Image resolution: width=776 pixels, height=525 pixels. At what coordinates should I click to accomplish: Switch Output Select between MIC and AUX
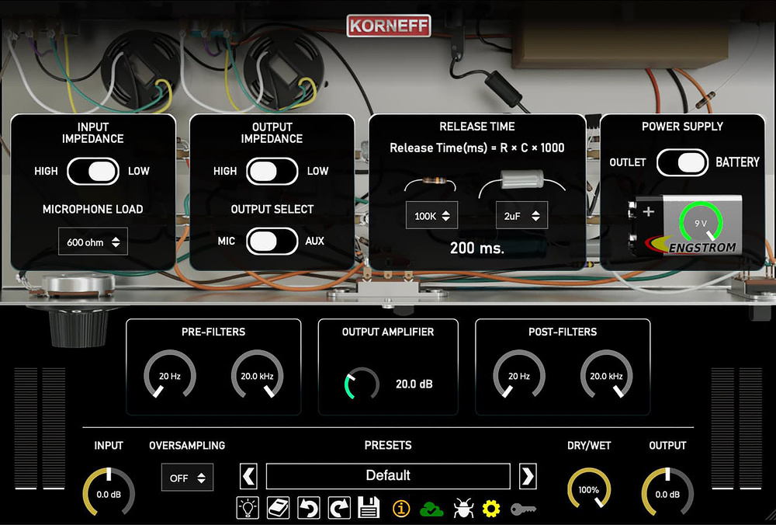272,241
